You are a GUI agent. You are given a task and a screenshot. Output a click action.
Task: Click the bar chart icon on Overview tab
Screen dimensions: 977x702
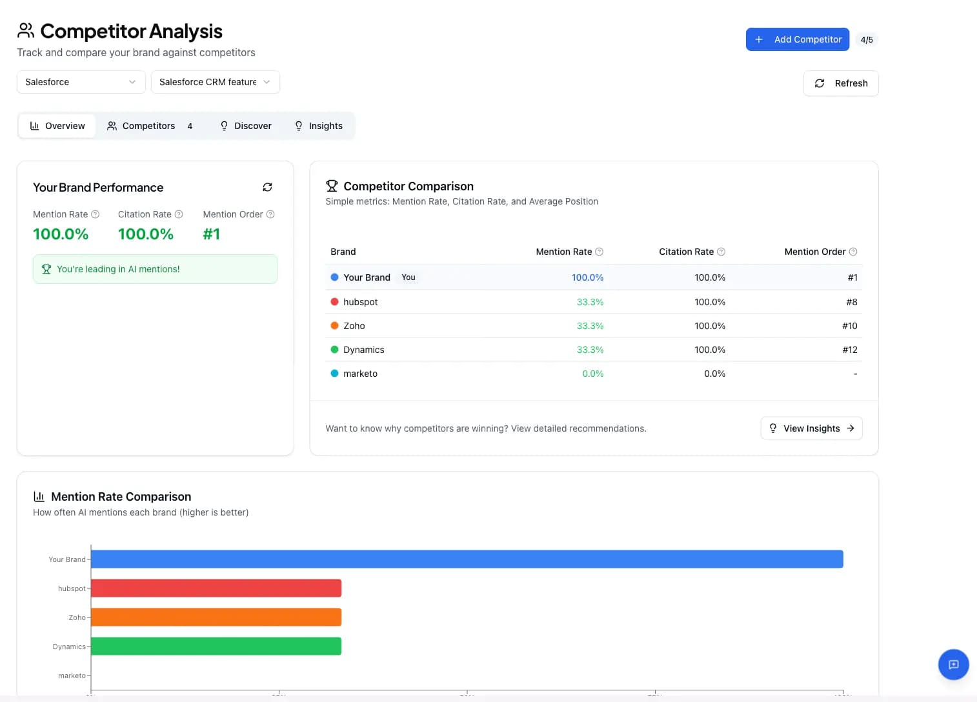[x=35, y=126]
